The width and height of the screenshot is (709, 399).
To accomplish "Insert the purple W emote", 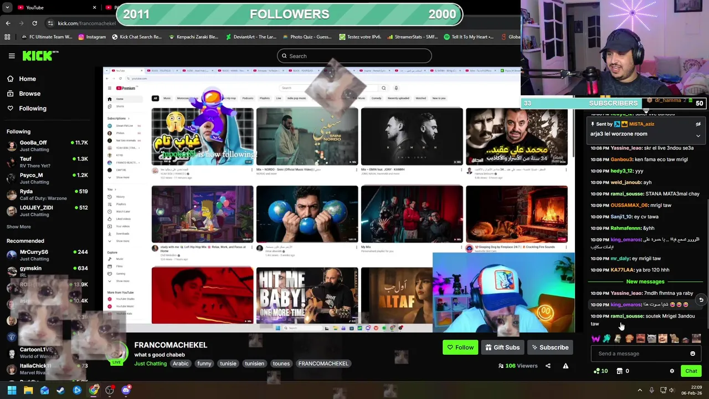I will (x=595, y=339).
